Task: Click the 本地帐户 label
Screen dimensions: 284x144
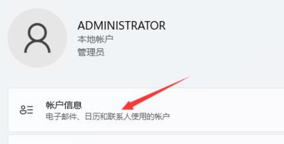Action: pos(95,39)
